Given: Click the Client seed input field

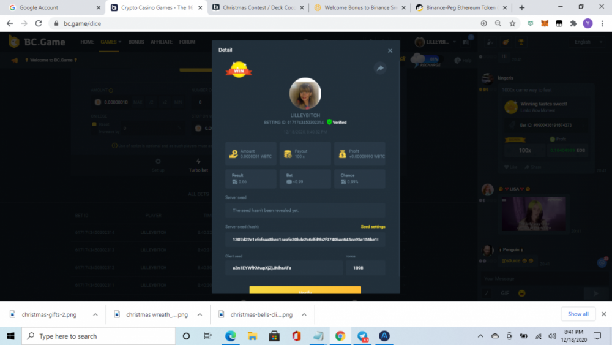Looking at the screenshot, I should 283,268.
